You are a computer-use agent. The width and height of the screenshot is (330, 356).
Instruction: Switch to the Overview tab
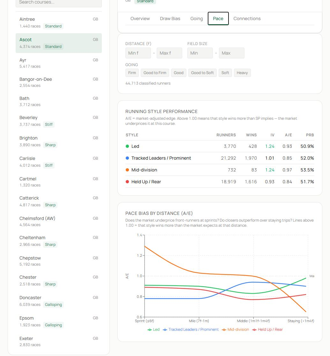(140, 19)
